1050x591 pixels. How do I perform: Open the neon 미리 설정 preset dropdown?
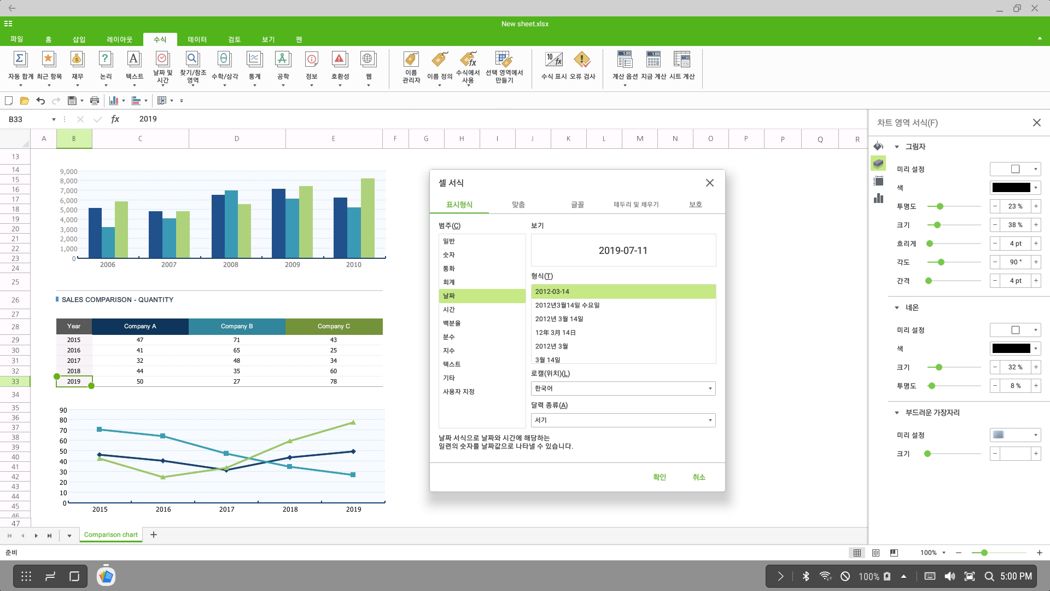click(1015, 330)
